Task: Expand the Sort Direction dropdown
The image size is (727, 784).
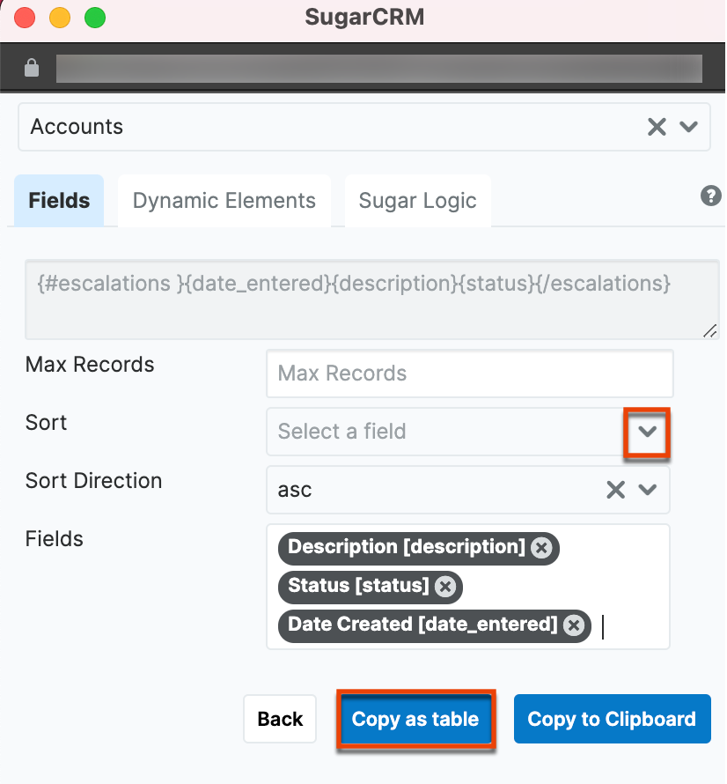Action: coord(647,489)
